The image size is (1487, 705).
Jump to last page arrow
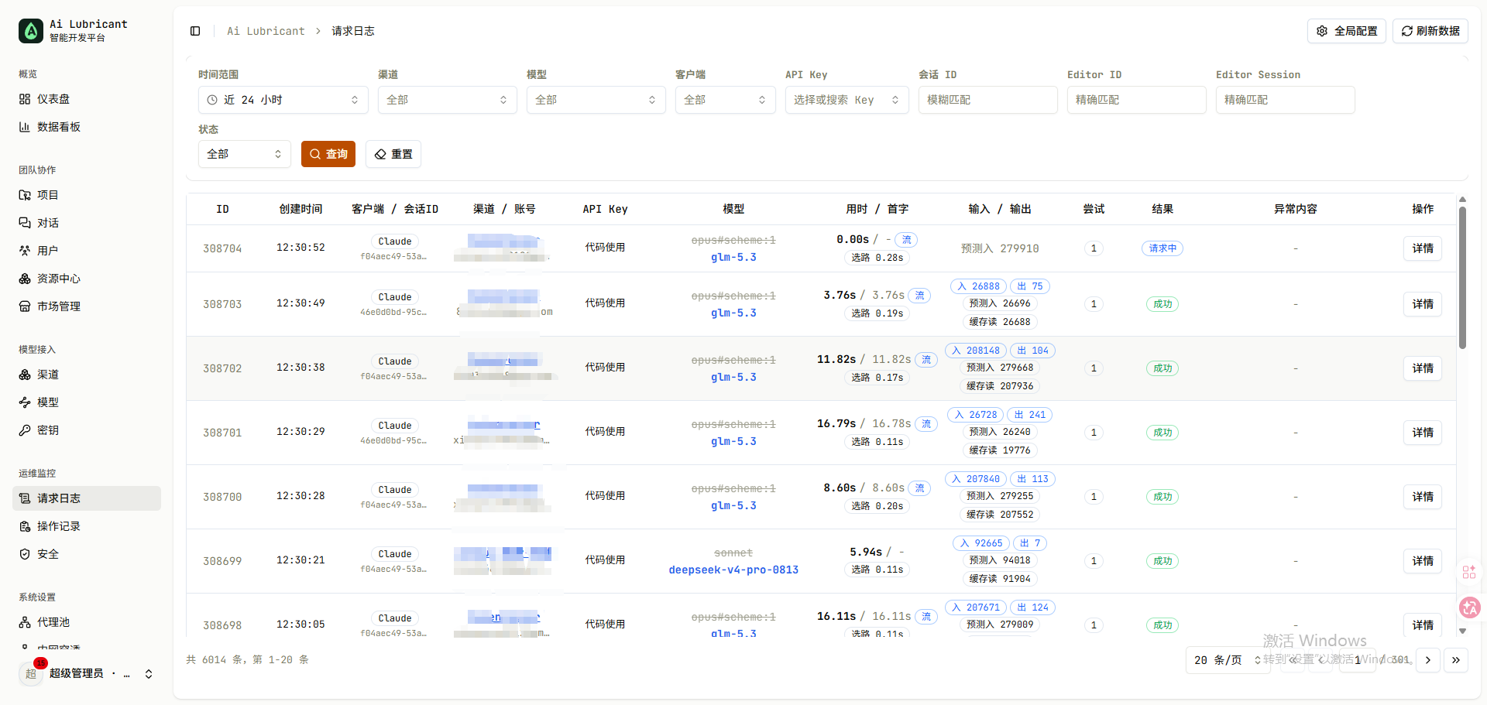pos(1456,660)
